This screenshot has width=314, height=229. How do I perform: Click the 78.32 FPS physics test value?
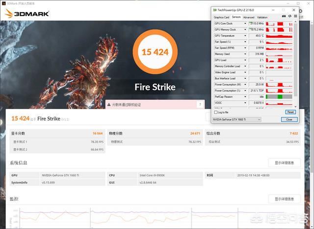[x=195, y=142]
